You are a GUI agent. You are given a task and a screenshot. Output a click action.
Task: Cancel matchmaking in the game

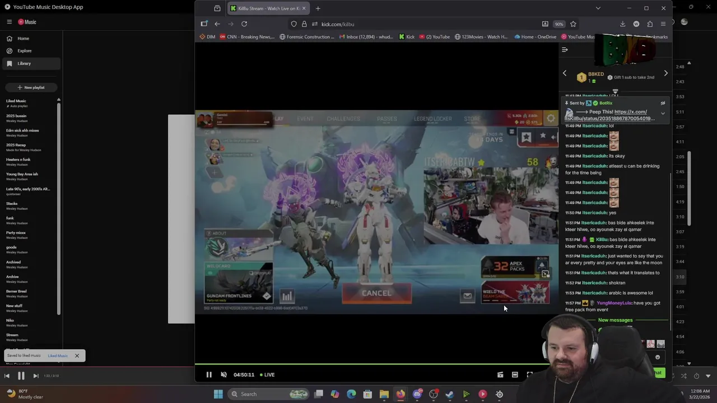[x=376, y=293]
